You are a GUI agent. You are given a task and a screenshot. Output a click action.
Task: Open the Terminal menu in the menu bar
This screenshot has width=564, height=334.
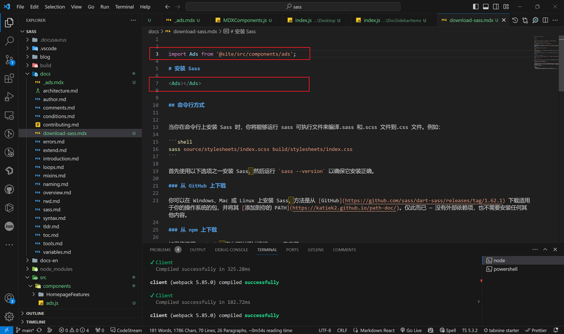[x=124, y=7]
